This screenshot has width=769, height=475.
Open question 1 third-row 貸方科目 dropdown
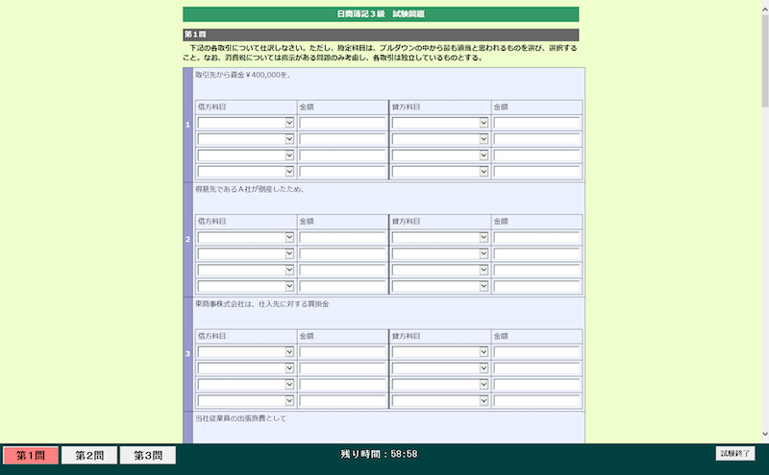point(440,155)
